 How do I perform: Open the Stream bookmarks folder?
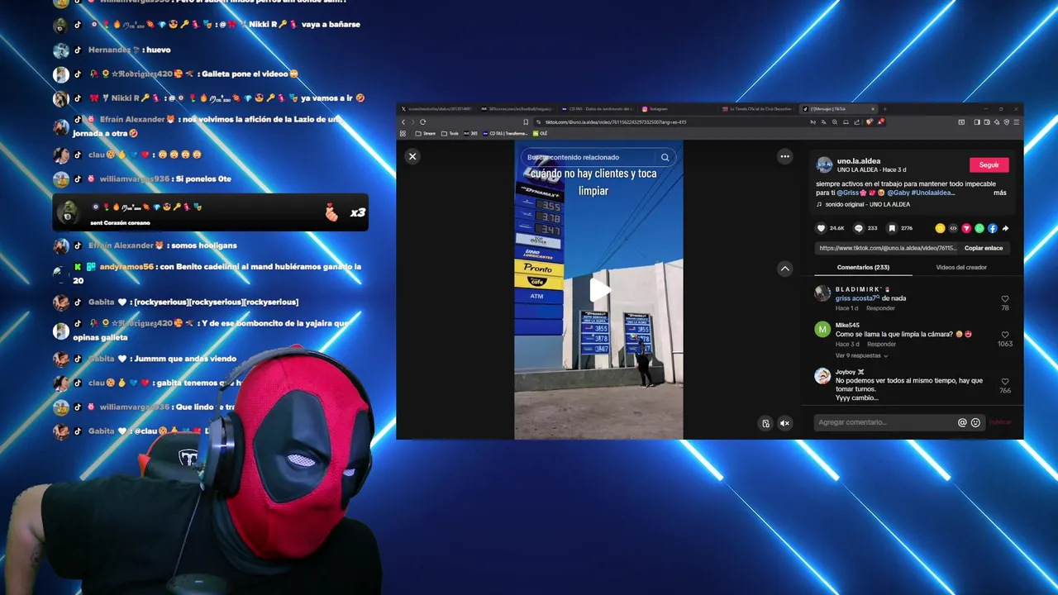(x=426, y=133)
